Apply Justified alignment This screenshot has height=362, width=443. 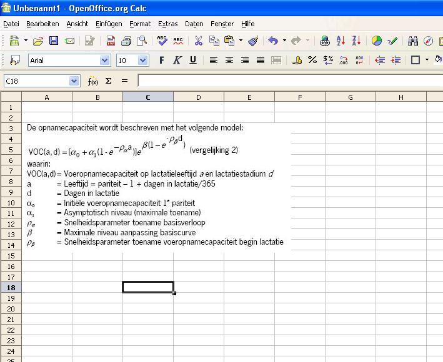coord(260,60)
